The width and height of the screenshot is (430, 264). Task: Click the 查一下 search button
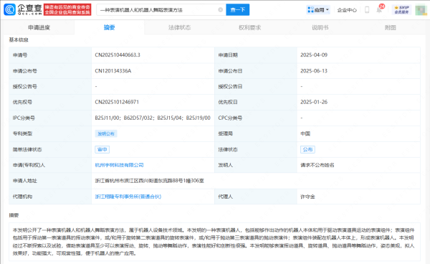237,10
